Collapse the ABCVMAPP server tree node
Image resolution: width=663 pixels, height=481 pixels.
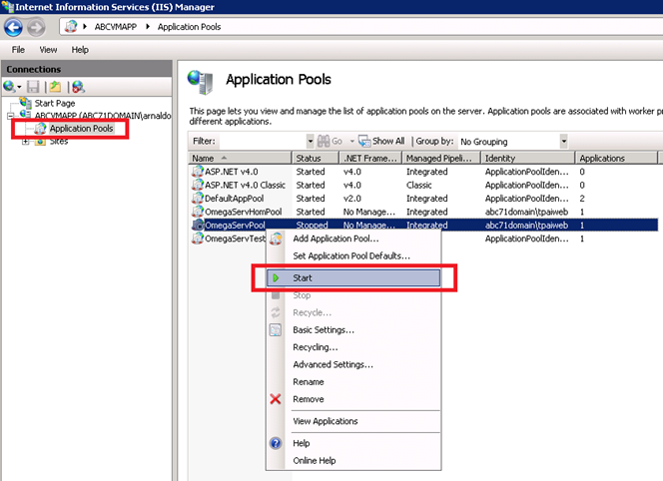[x=10, y=116]
